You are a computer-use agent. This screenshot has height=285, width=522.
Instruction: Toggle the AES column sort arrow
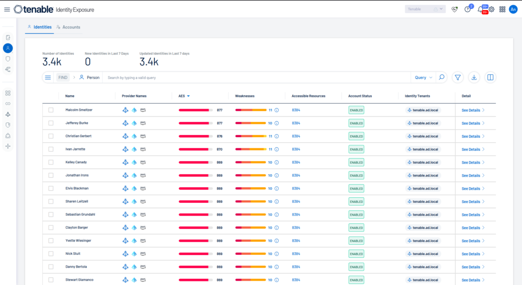[189, 96]
